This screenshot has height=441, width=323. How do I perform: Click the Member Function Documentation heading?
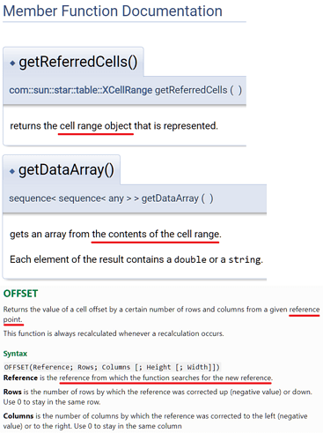[x=113, y=11]
